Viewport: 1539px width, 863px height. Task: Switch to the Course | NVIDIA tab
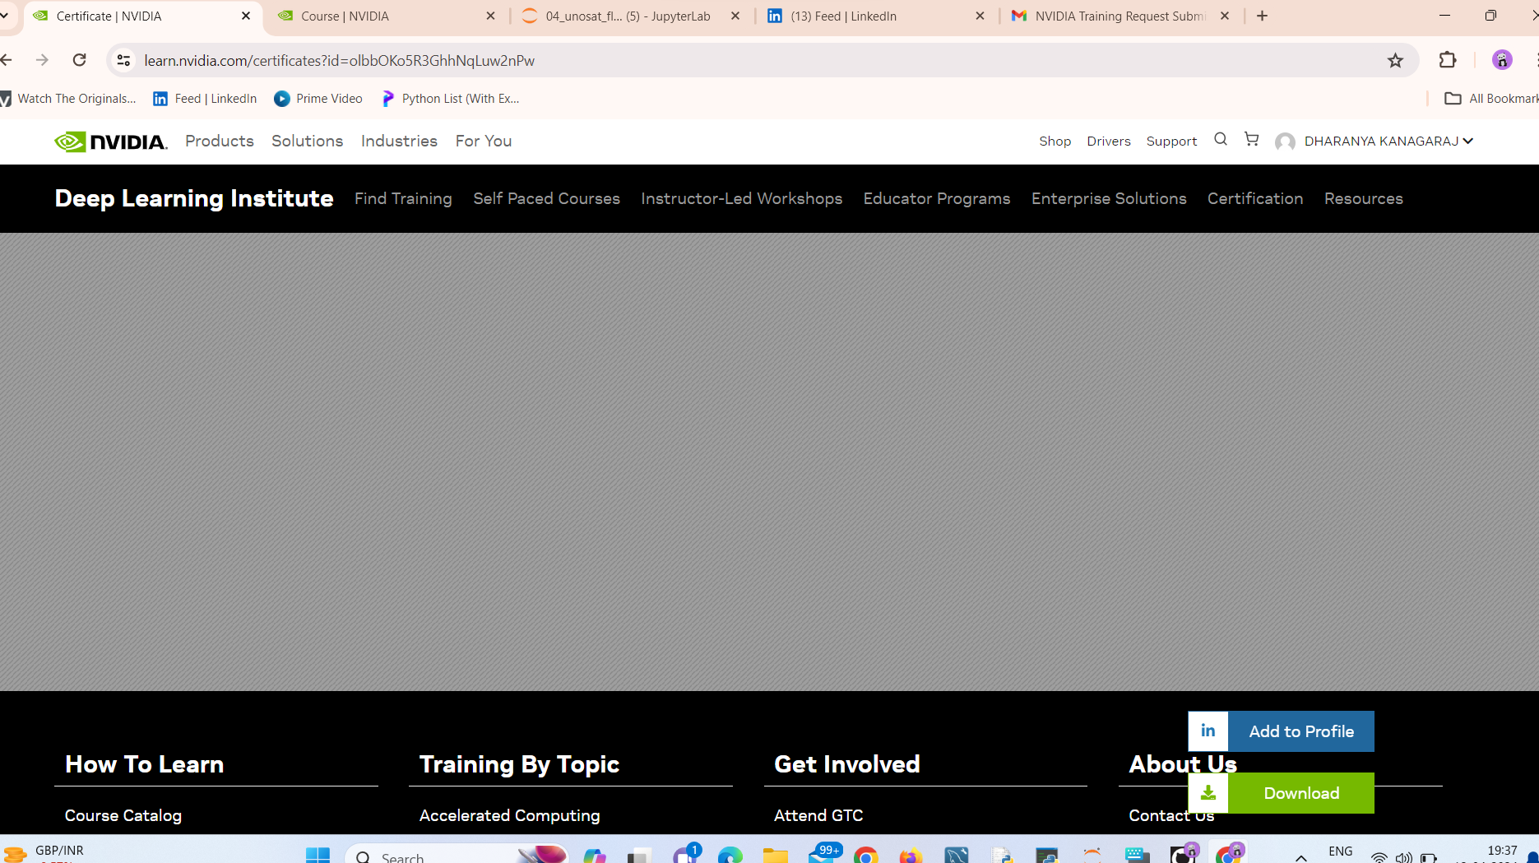point(387,16)
